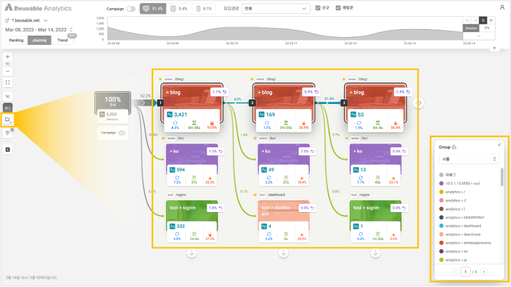Uncheck the 재방문 checkbox
Viewport: 511px width, 287px height.
pos(337,9)
